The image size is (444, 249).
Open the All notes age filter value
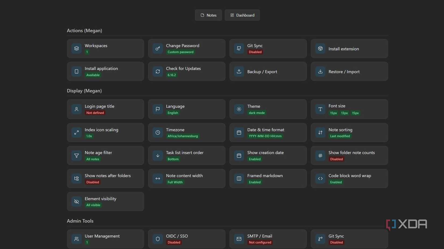pos(93,159)
